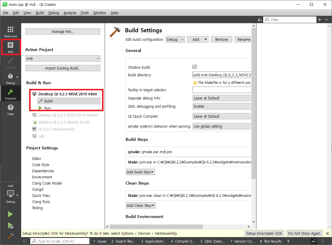Click Import Existing Build button
The height and width of the screenshot is (245, 332).
pos(63,68)
